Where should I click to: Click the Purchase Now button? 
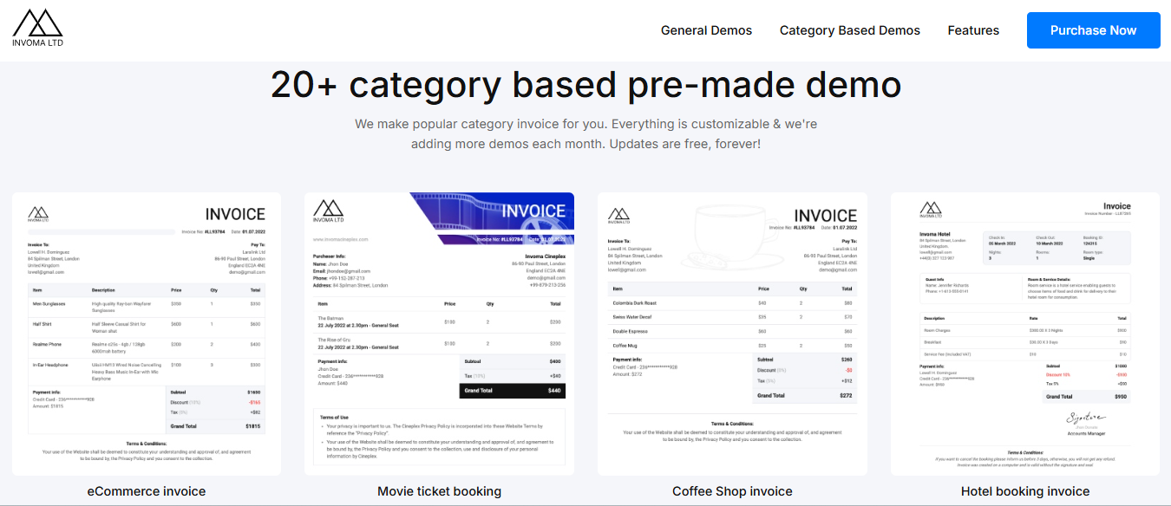(1093, 29)
